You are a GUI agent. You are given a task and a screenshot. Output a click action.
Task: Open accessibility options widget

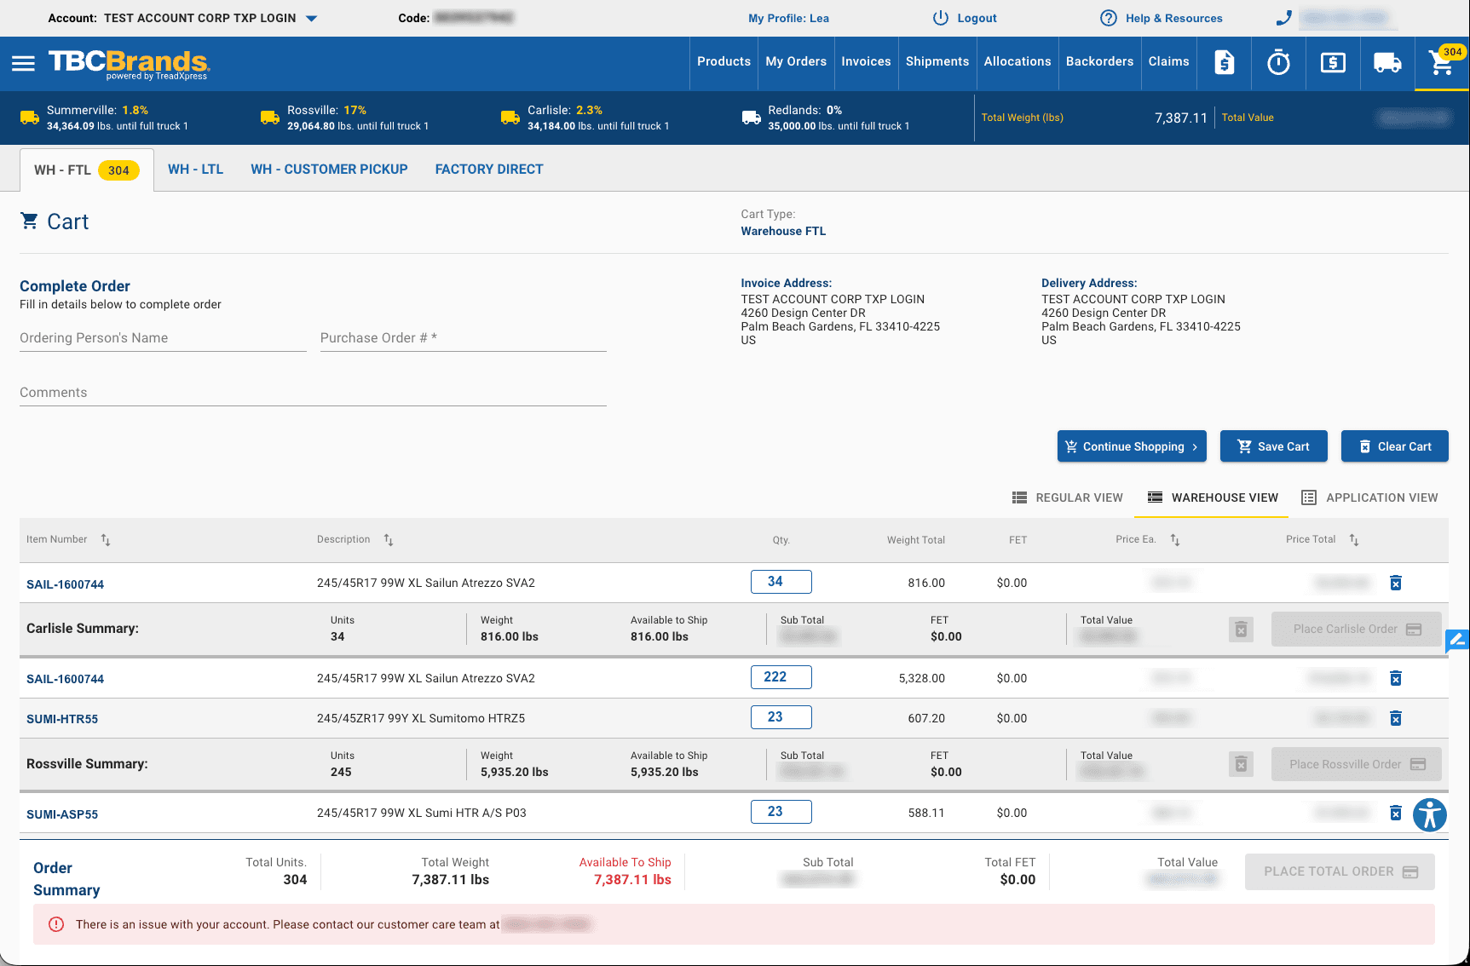pos(1430,814)
